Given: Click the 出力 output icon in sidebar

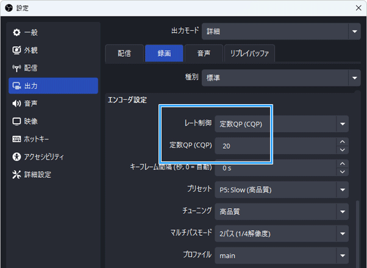Looking at the screenshot, I should click(16, 86).
